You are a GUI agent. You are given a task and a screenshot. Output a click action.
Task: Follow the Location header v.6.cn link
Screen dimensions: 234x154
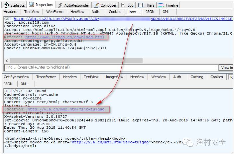(x=66, y=109)
